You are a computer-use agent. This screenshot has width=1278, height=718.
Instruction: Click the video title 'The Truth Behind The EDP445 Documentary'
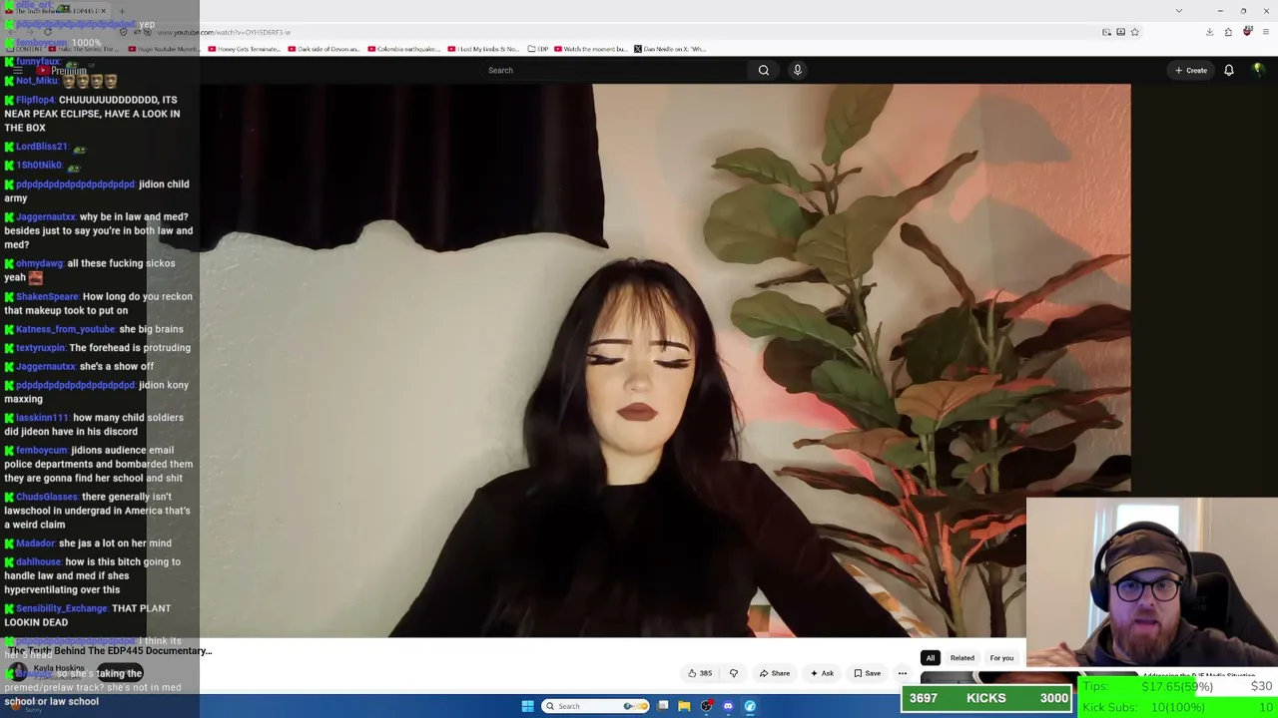pos(110,651)
